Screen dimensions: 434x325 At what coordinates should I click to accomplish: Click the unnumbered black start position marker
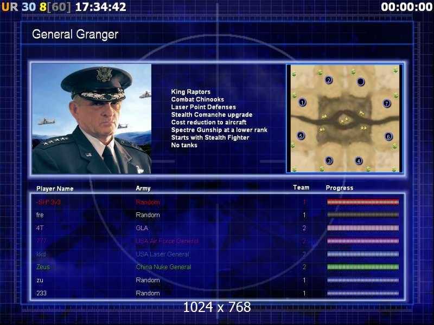coord(361,82)
